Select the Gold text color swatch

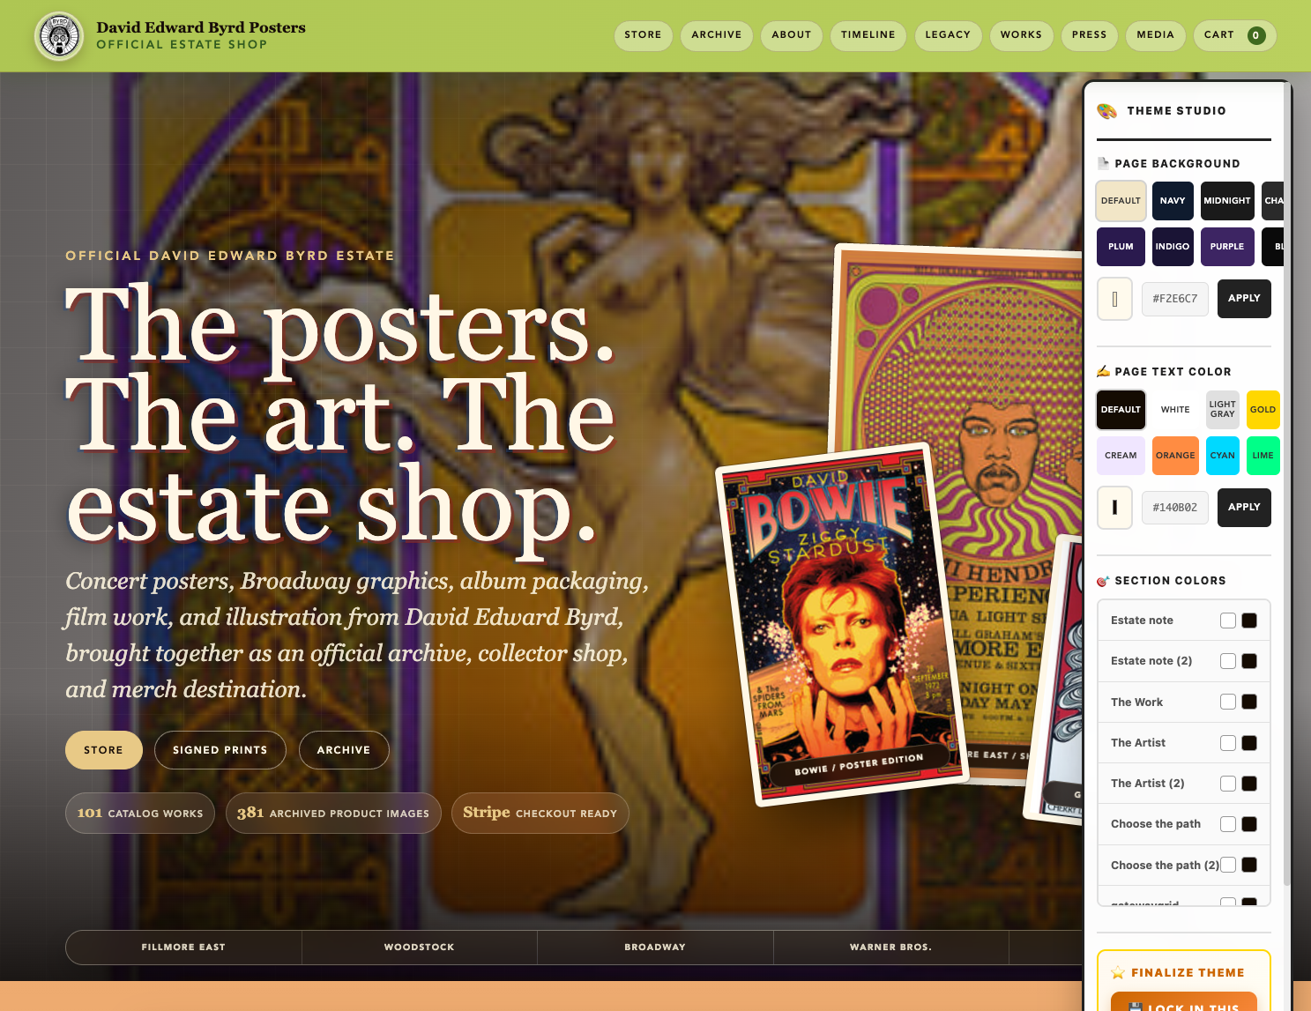pos(1263,410)
